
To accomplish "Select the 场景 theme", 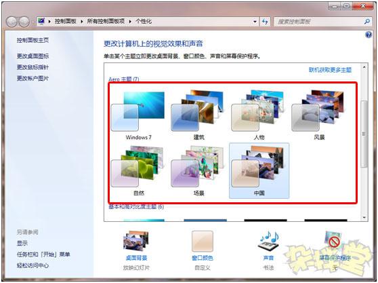I will point(198,170).
